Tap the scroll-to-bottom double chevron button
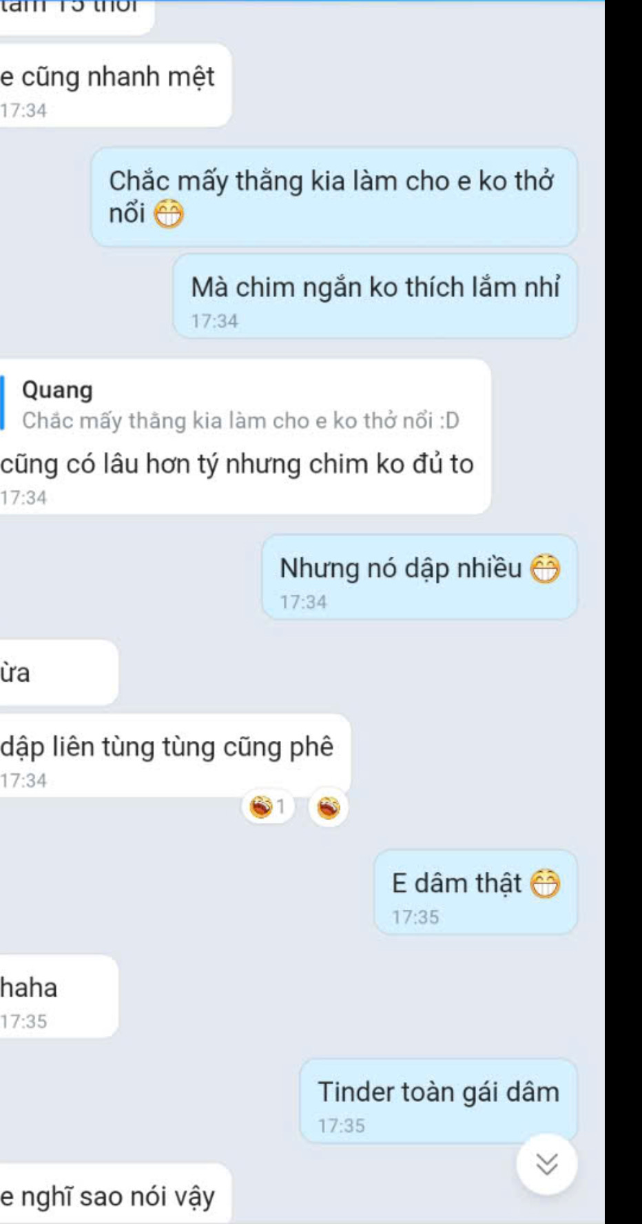The width and height of the screenshot is (642, 1224). (547, 1164)
